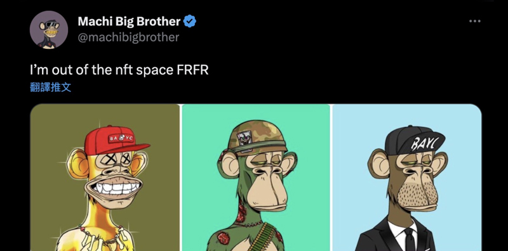This screenshot has width=508, height=251.
Task: Open the three-dot more options menu
Action: (x=474, y=21)
